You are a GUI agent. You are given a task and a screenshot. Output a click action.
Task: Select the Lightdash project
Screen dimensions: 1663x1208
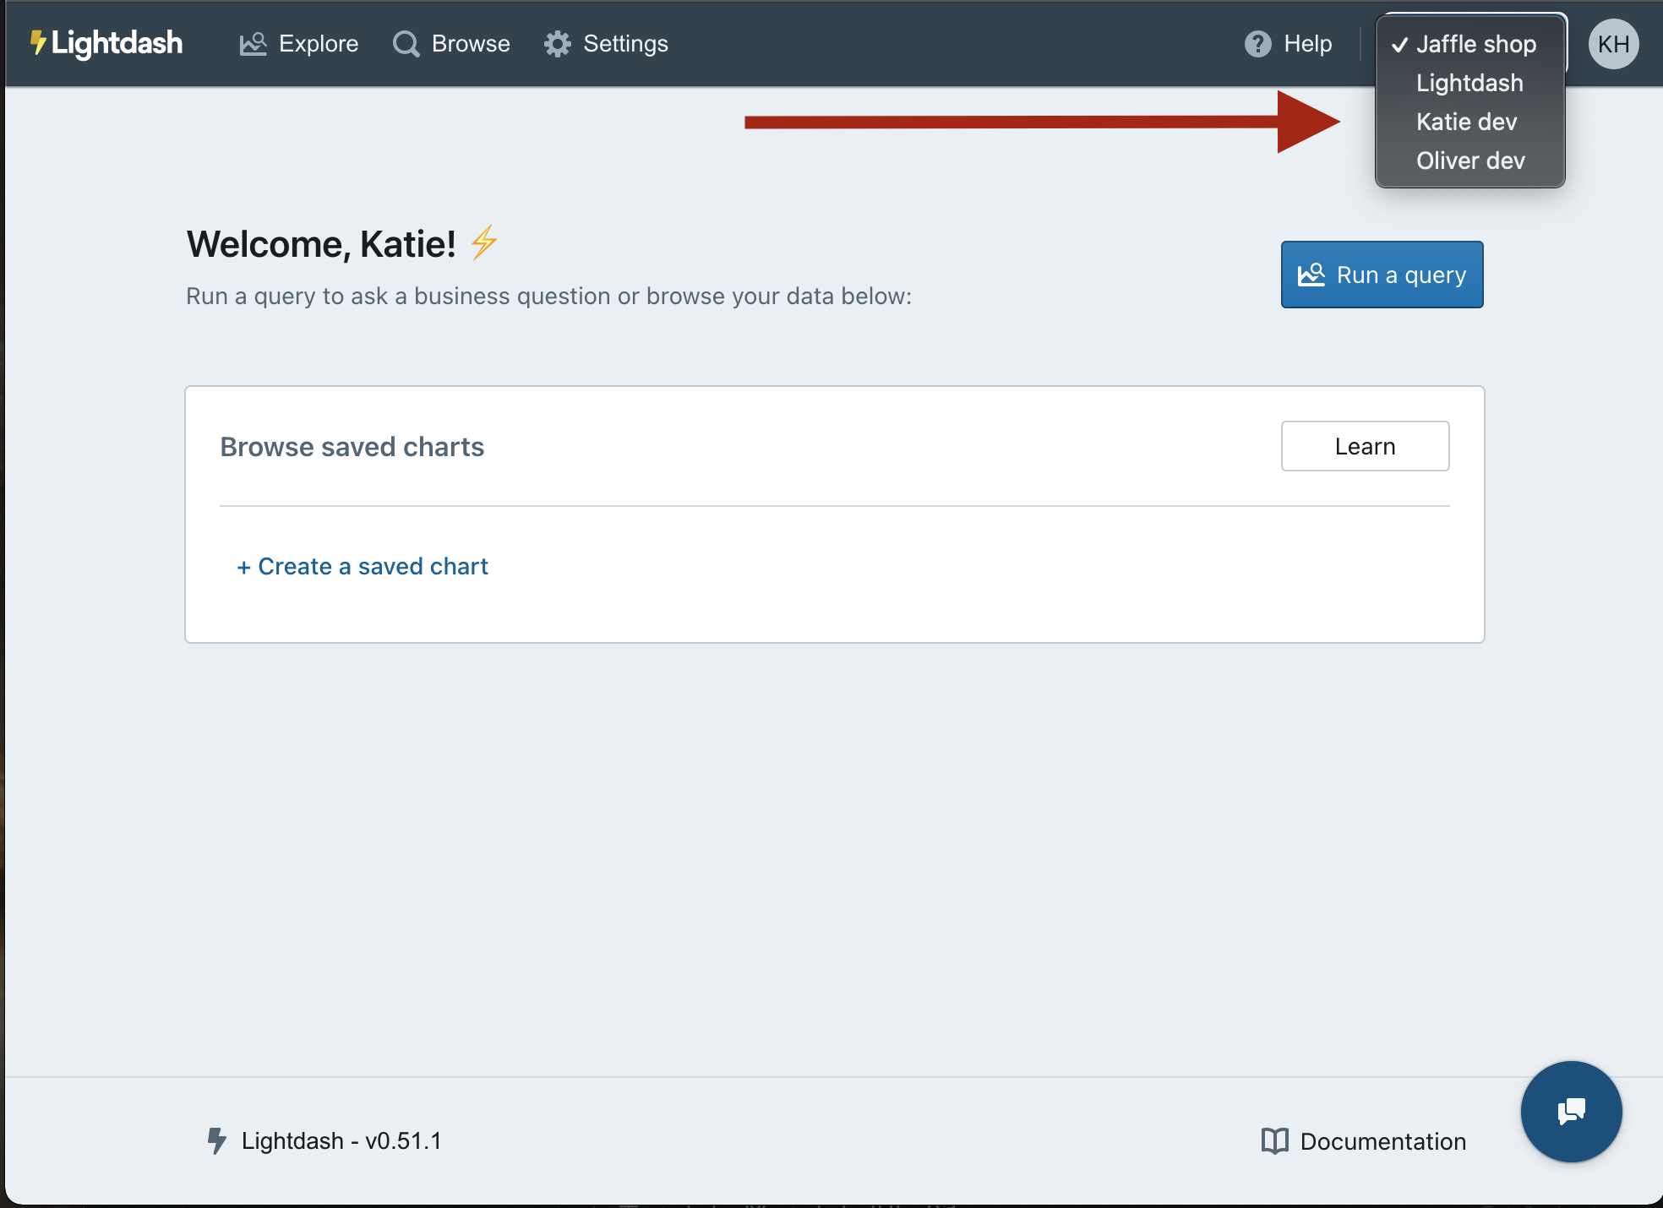point(1469,82)
